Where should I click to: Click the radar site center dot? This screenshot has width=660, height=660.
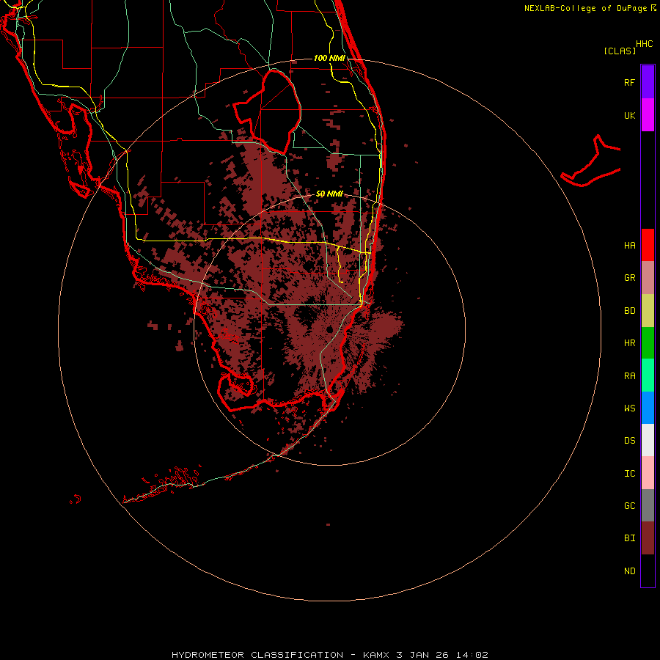click(x=329, y=329)
